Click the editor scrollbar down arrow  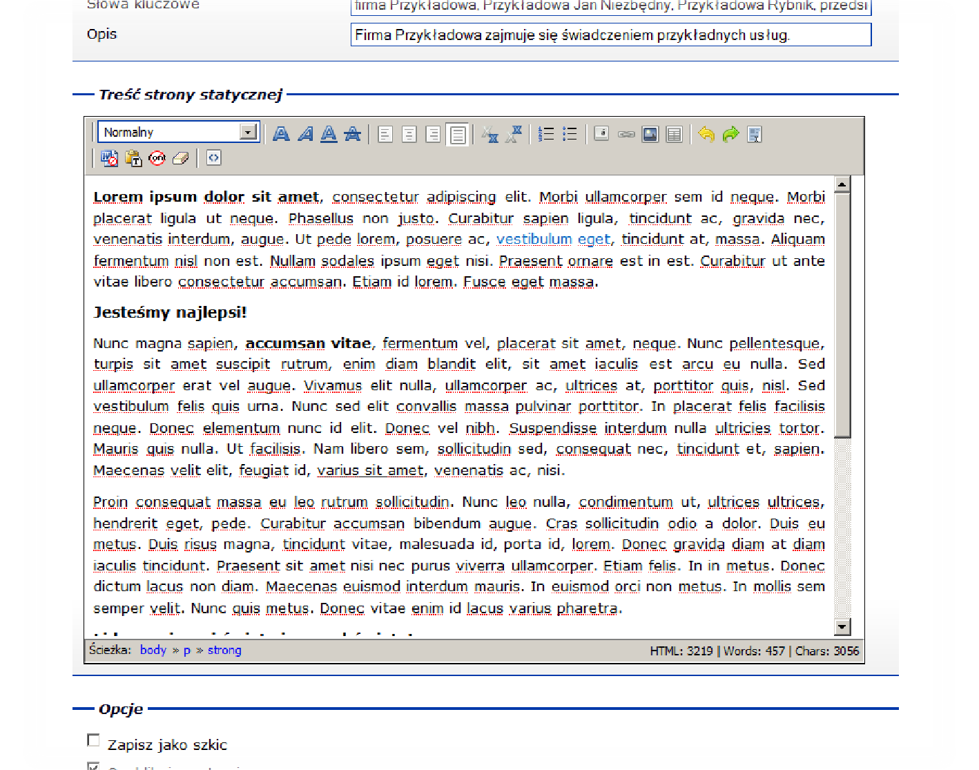[x=842, y=626]
